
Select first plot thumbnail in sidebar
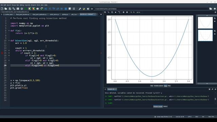205,23
